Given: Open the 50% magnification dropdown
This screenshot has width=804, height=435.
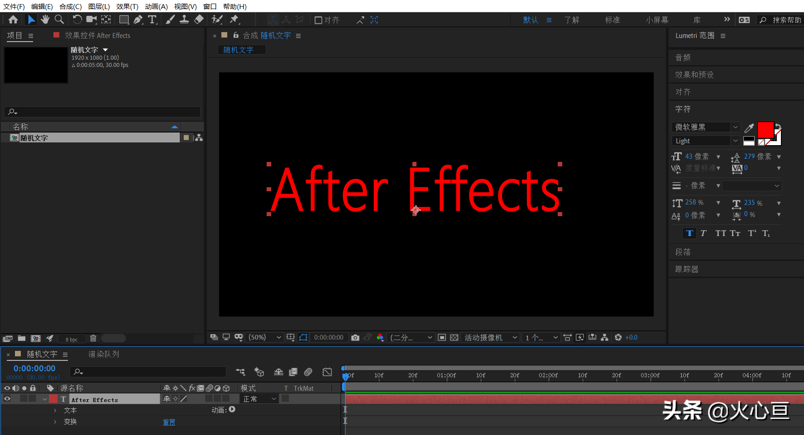Looking at the screenshot, I should click(265, 337).
